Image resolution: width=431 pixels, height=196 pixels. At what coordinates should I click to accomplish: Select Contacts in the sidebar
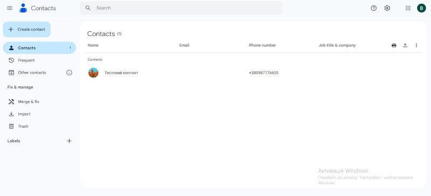pyautogui.click(x=39, y=48)
